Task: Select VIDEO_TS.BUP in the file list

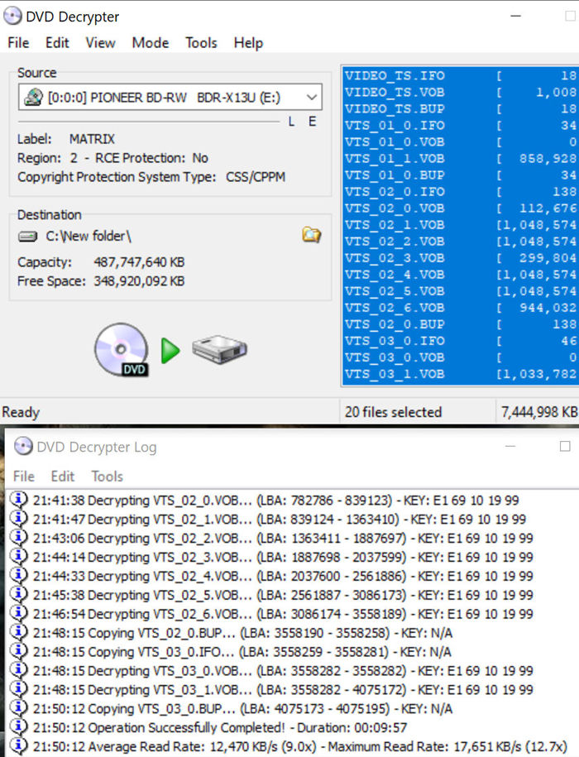Action: tap(461, 108)
